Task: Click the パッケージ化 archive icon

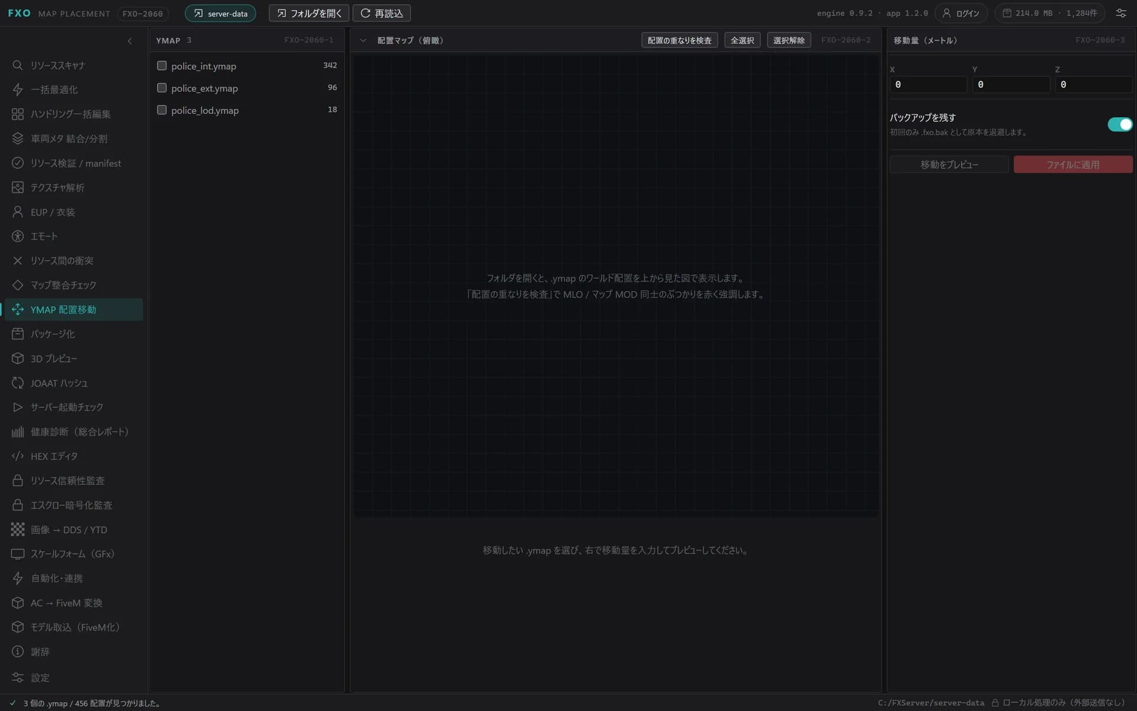Action: pyautogui.click(x=18, y=334)
